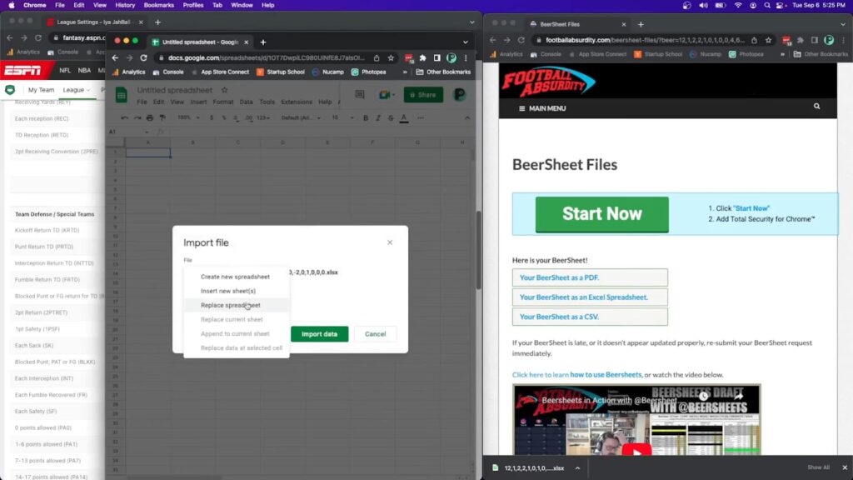Select the Paint format tool
This screenshot has width=853, height=480.
162,117
